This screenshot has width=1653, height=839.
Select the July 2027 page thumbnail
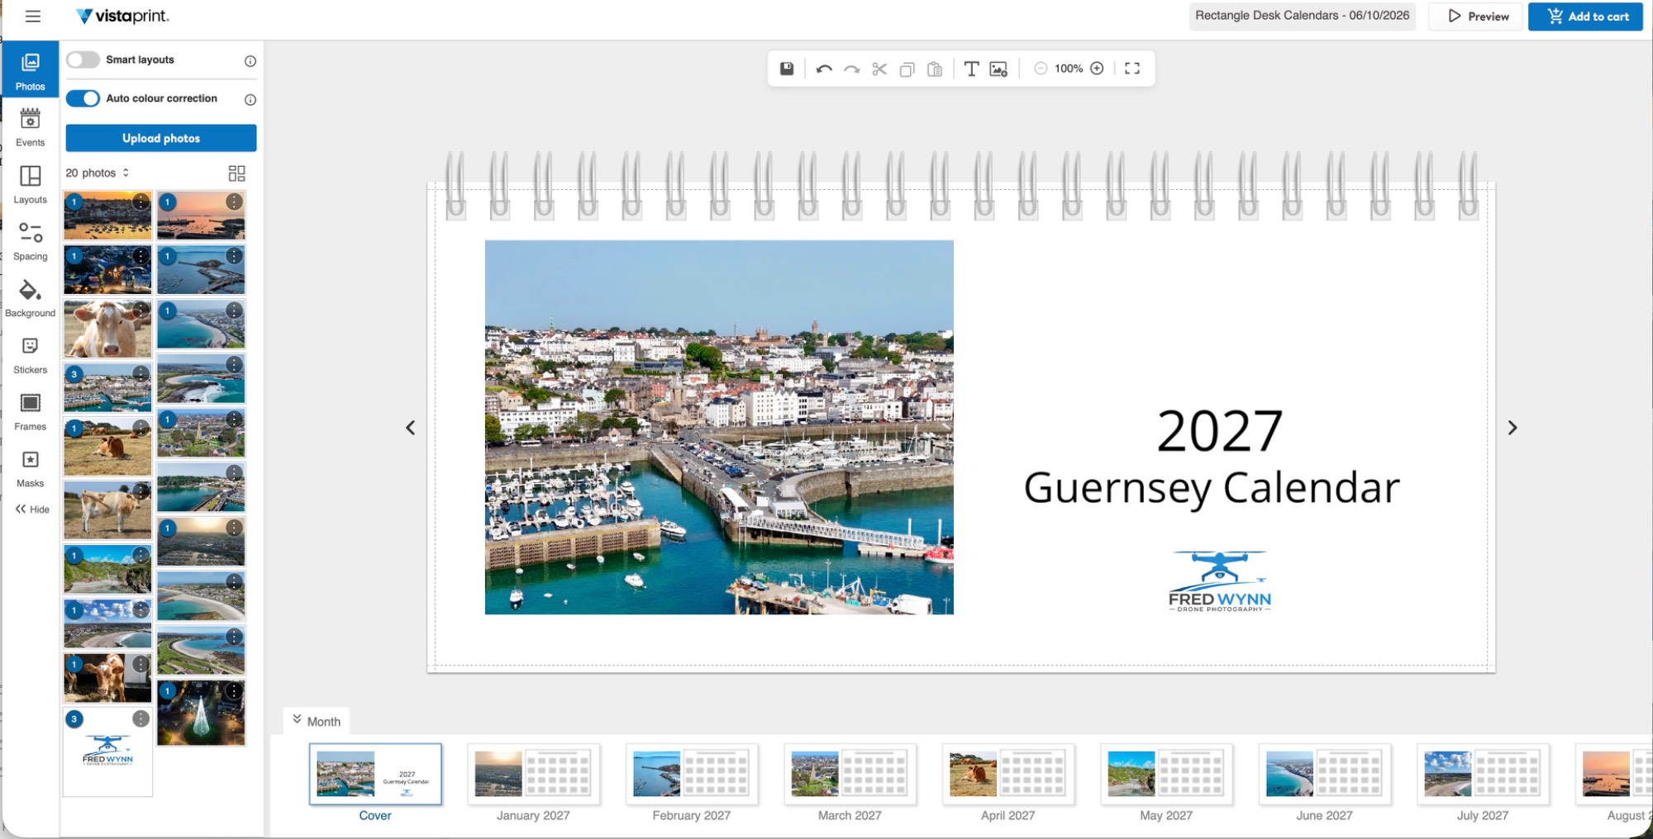[1483, 774]
